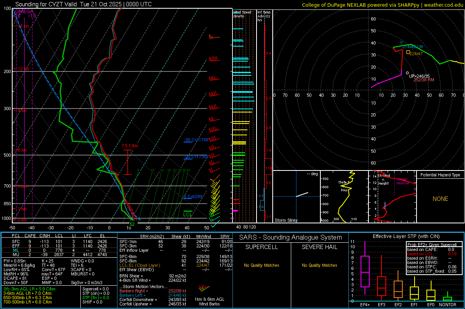465x309 pixels.
Task: Click the orange square marker on the hodograph
Action: point(408,52)
